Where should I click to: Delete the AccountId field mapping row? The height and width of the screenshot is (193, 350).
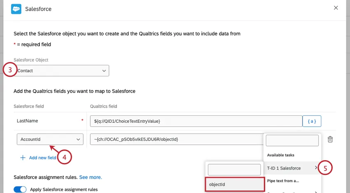point(330,140)
